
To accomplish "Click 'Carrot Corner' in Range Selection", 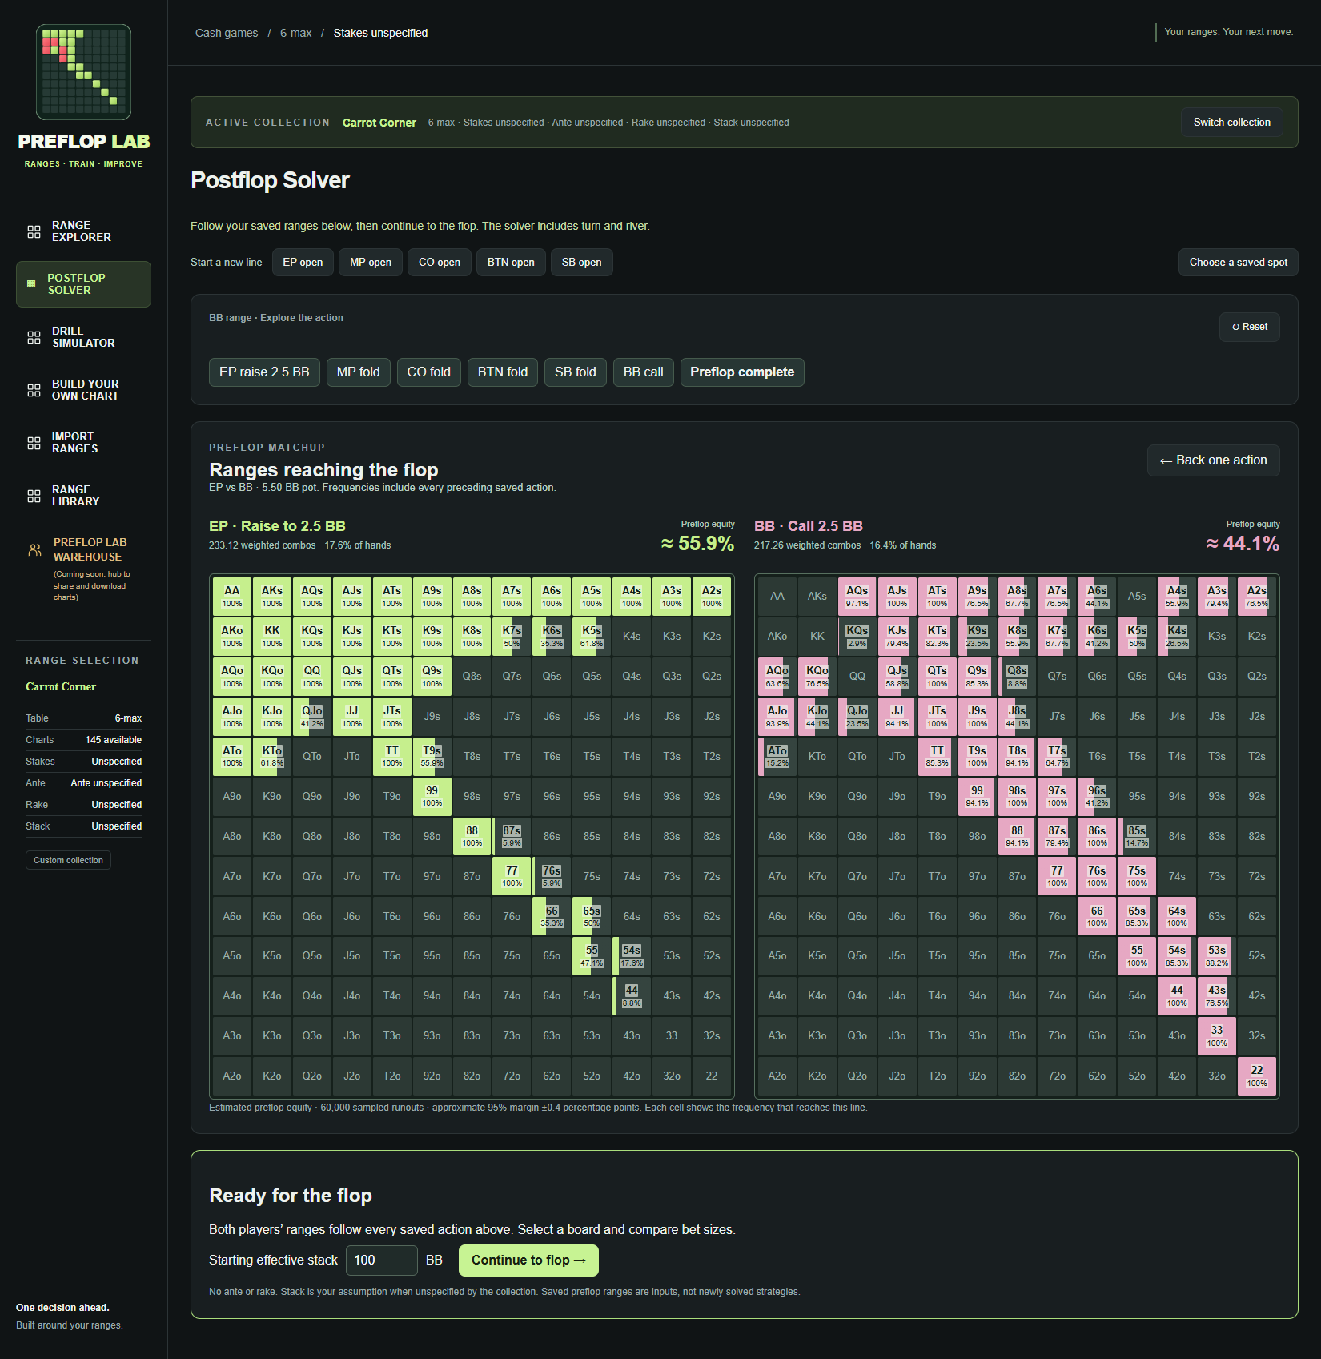I will coord(61,687).
